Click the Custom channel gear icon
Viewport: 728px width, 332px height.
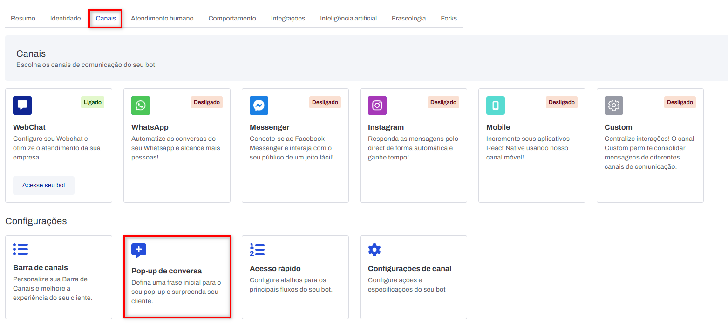(x=614, y=106)
